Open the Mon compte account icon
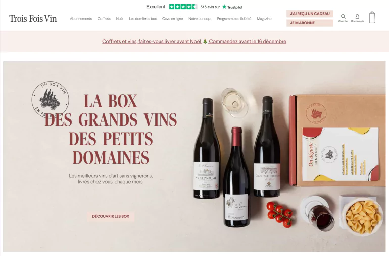This screenshot has height=256, width=389. click(357, 18)
